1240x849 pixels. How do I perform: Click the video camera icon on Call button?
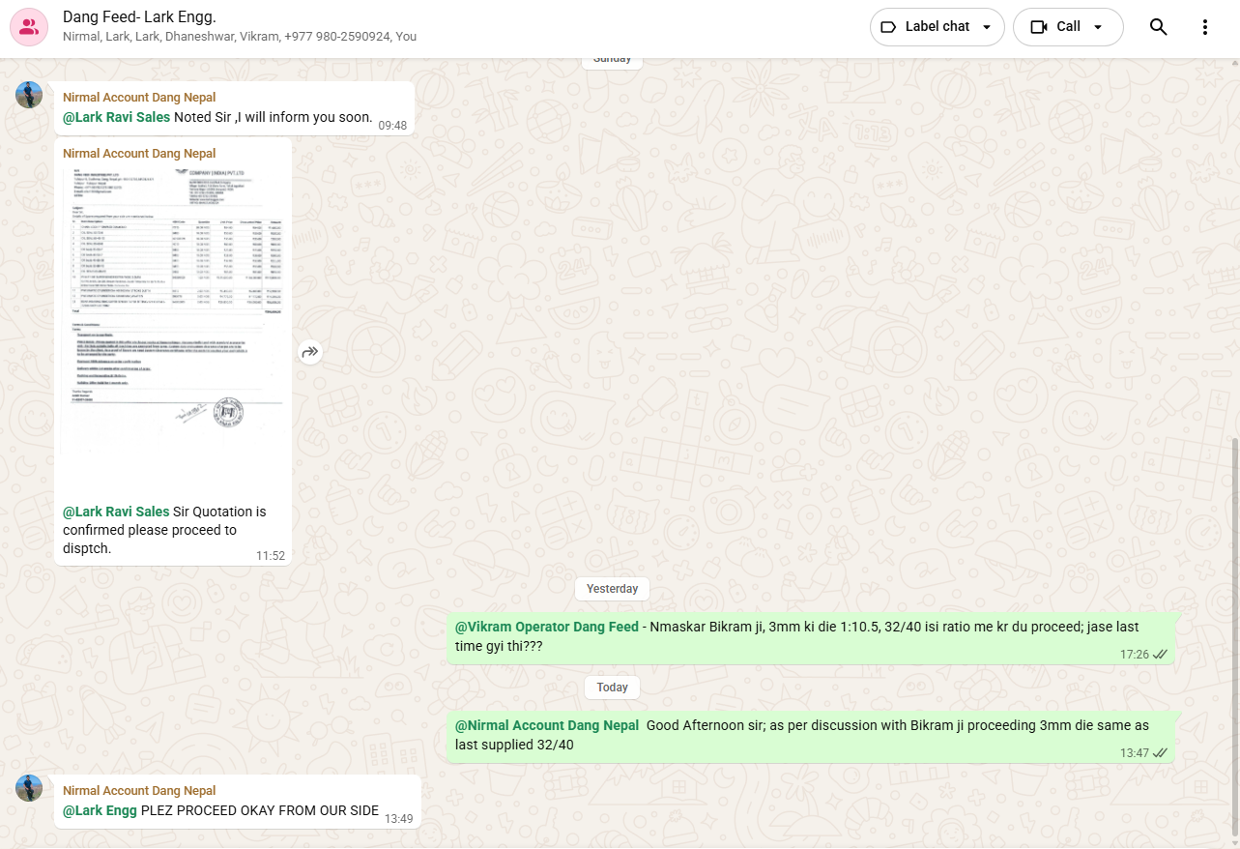(1039, 27)
